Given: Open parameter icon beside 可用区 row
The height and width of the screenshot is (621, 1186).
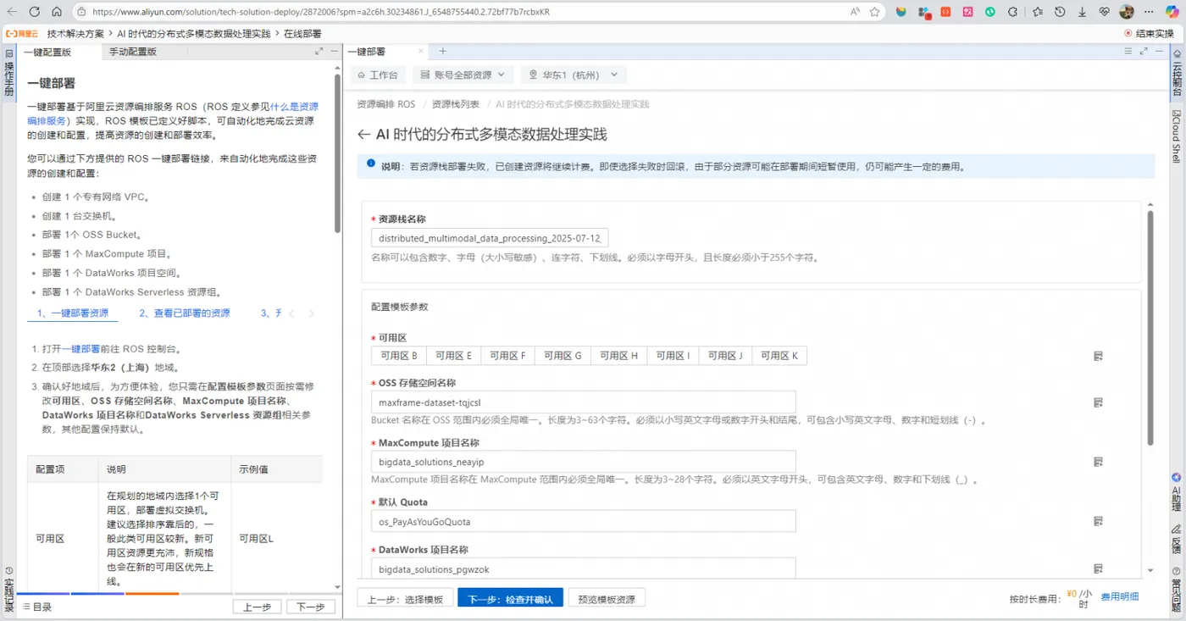Looking at the screenshot, I should (x=1098, y=356).
